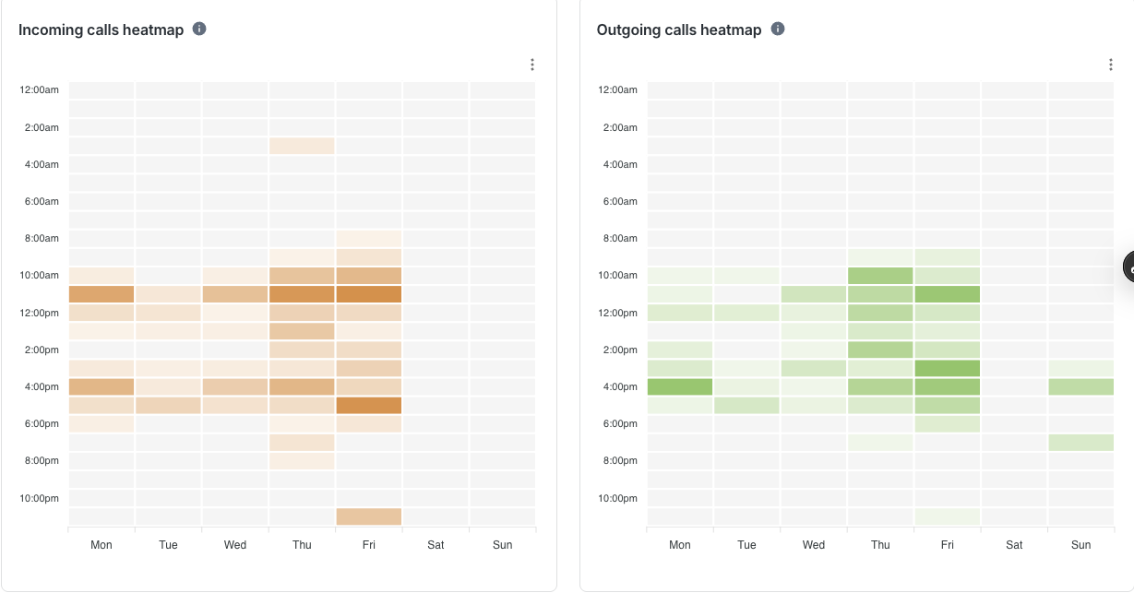Viewport: 1134px width, 593px height.
Task: Select Friday 11:00am cell in Incoming heatmap
Action: coord(369,294)
